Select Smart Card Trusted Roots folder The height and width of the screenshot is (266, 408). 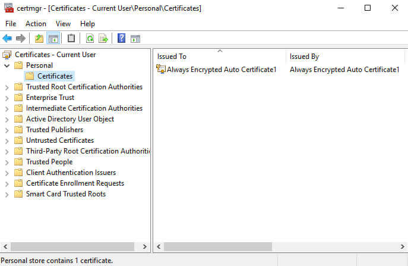pyautogui.click(x=66, y=194)
